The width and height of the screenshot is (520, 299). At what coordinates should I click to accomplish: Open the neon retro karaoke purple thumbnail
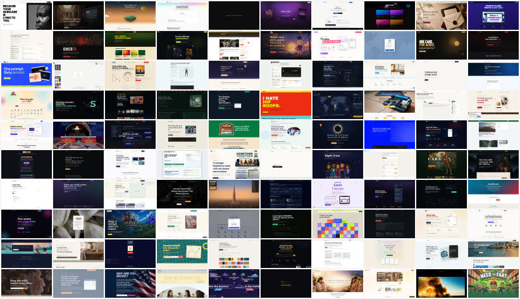(493, 16)
